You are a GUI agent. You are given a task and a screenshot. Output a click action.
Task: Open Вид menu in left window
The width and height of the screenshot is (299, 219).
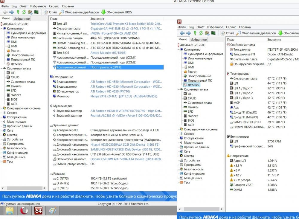click(14, 6)
